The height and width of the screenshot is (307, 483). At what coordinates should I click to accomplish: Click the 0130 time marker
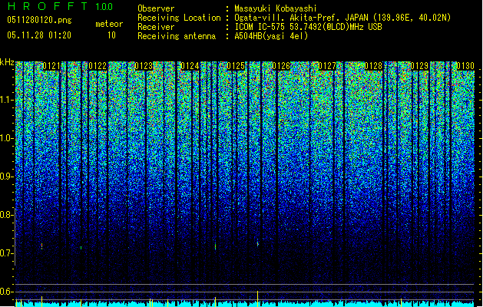pyautogui.click(x=465, y=66)
